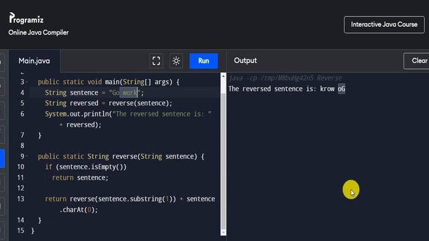
Task: Toggle fullscreen editor mode
Action: click(156, 61)
